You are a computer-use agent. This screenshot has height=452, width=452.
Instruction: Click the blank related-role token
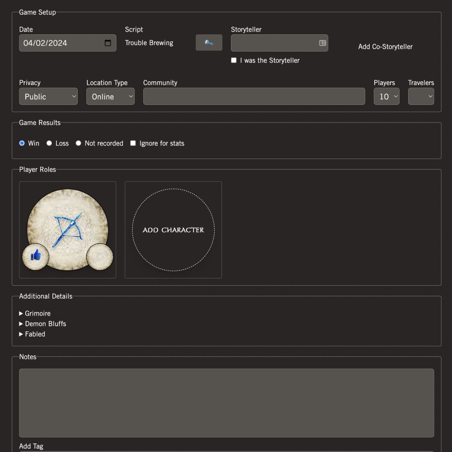100,257
